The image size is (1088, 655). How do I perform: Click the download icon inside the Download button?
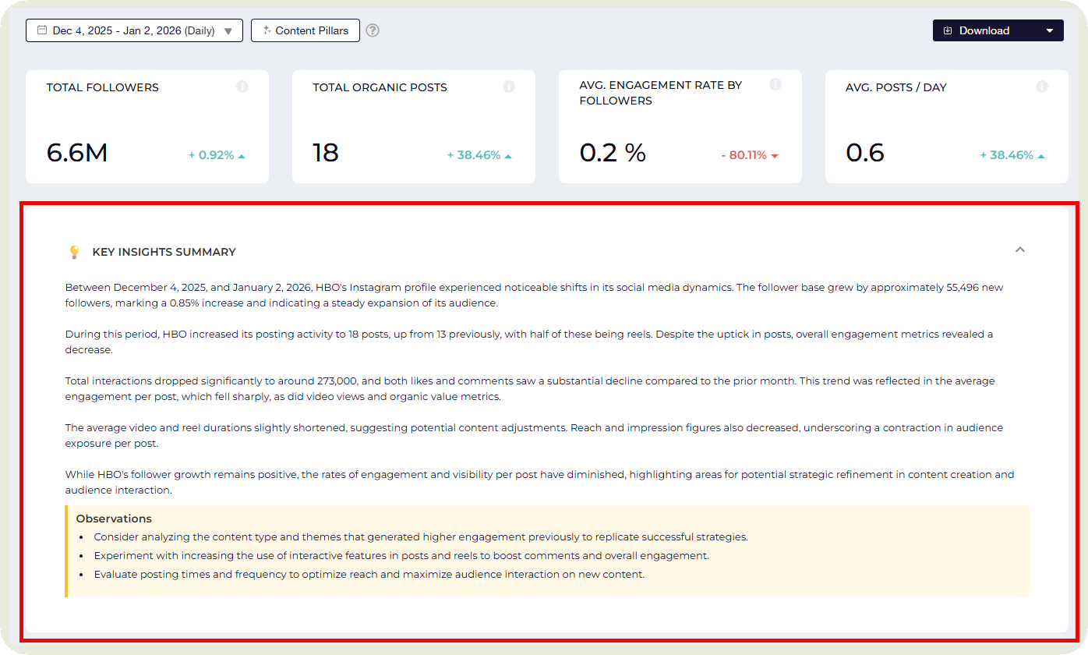(947, 30)
